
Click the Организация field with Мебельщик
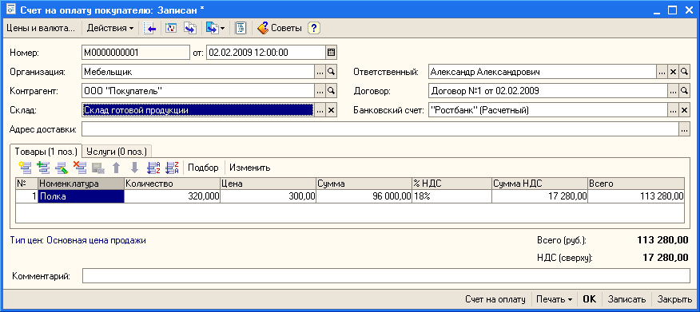(x=197, y=71)
